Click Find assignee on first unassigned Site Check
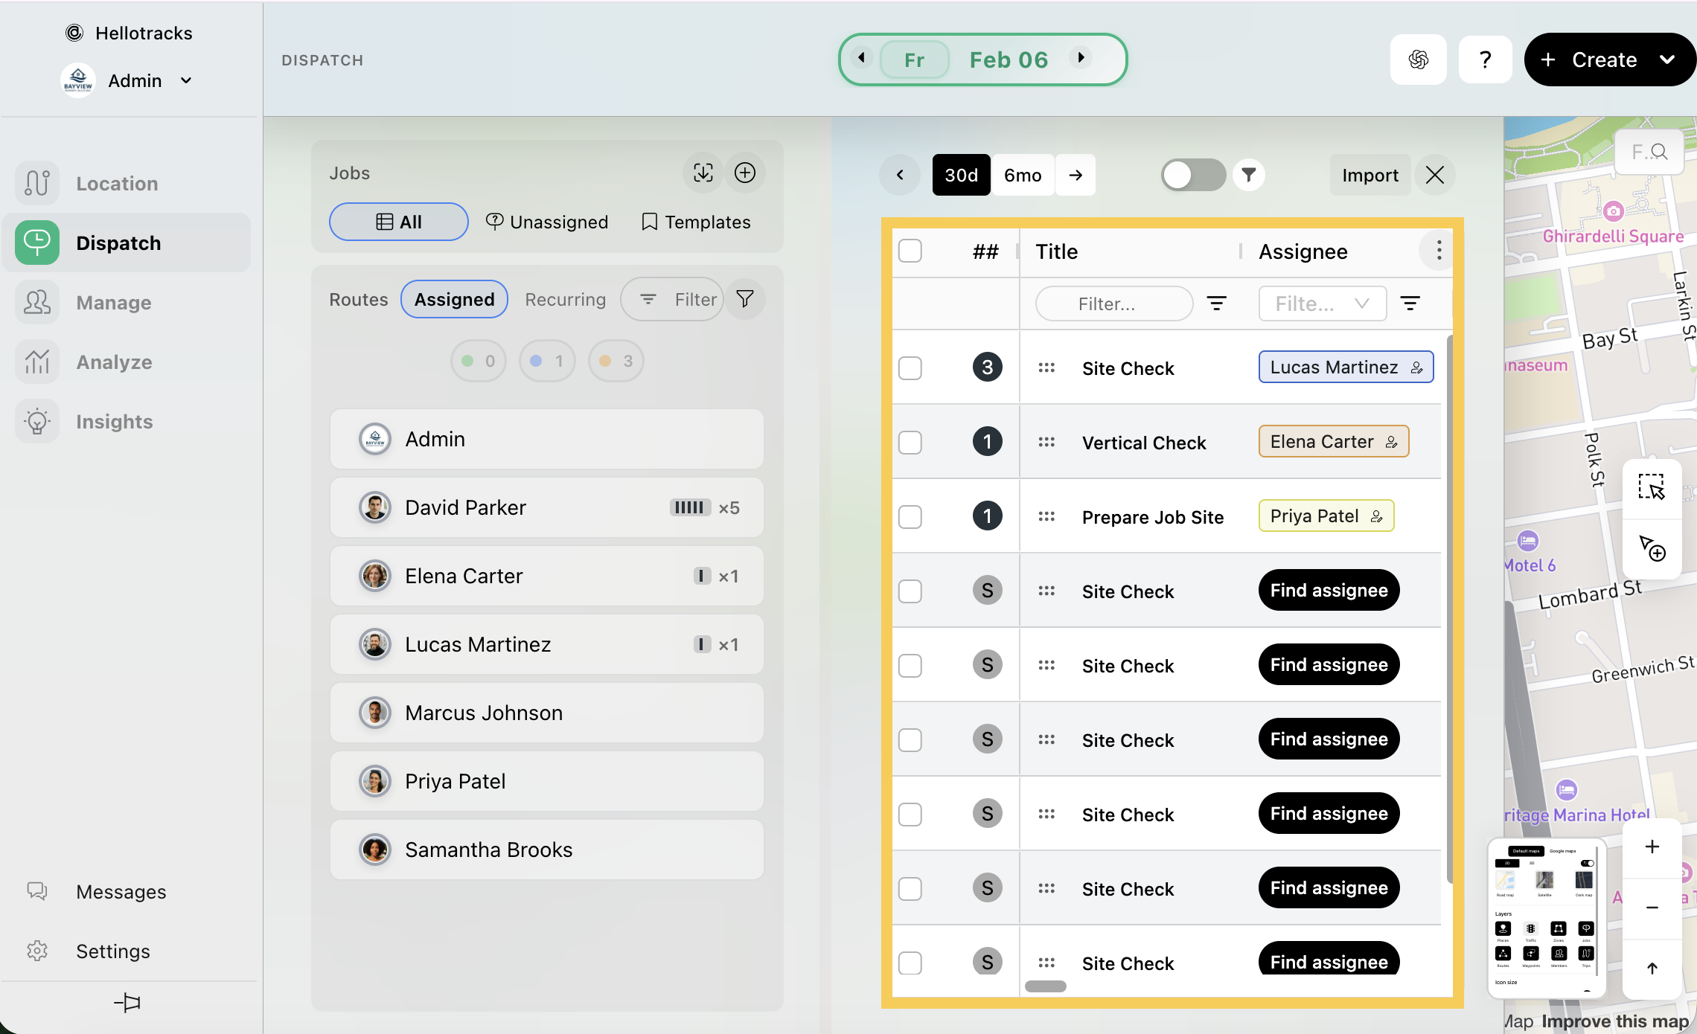This screenshot has height=1034, width=1697. click(1329, 591)
